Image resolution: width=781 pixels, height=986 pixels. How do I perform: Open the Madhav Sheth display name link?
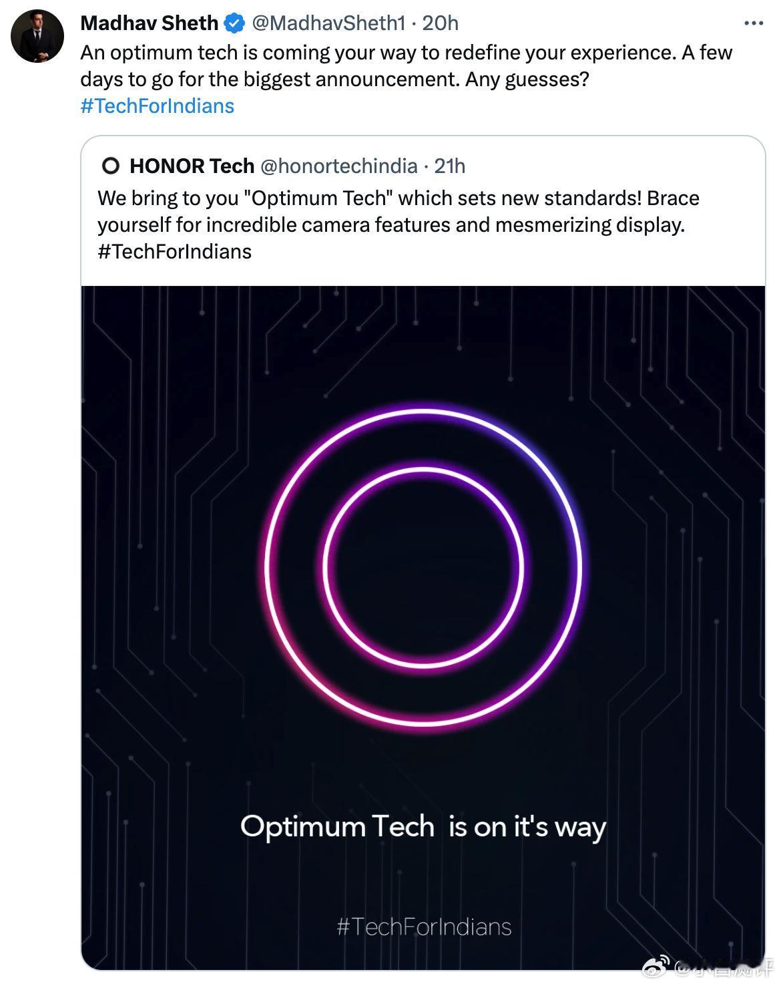click(x=149, y=23)
